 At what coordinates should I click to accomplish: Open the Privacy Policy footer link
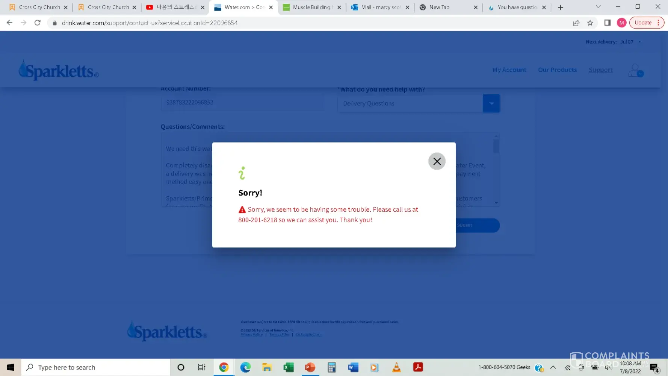(x=252, y=335)
